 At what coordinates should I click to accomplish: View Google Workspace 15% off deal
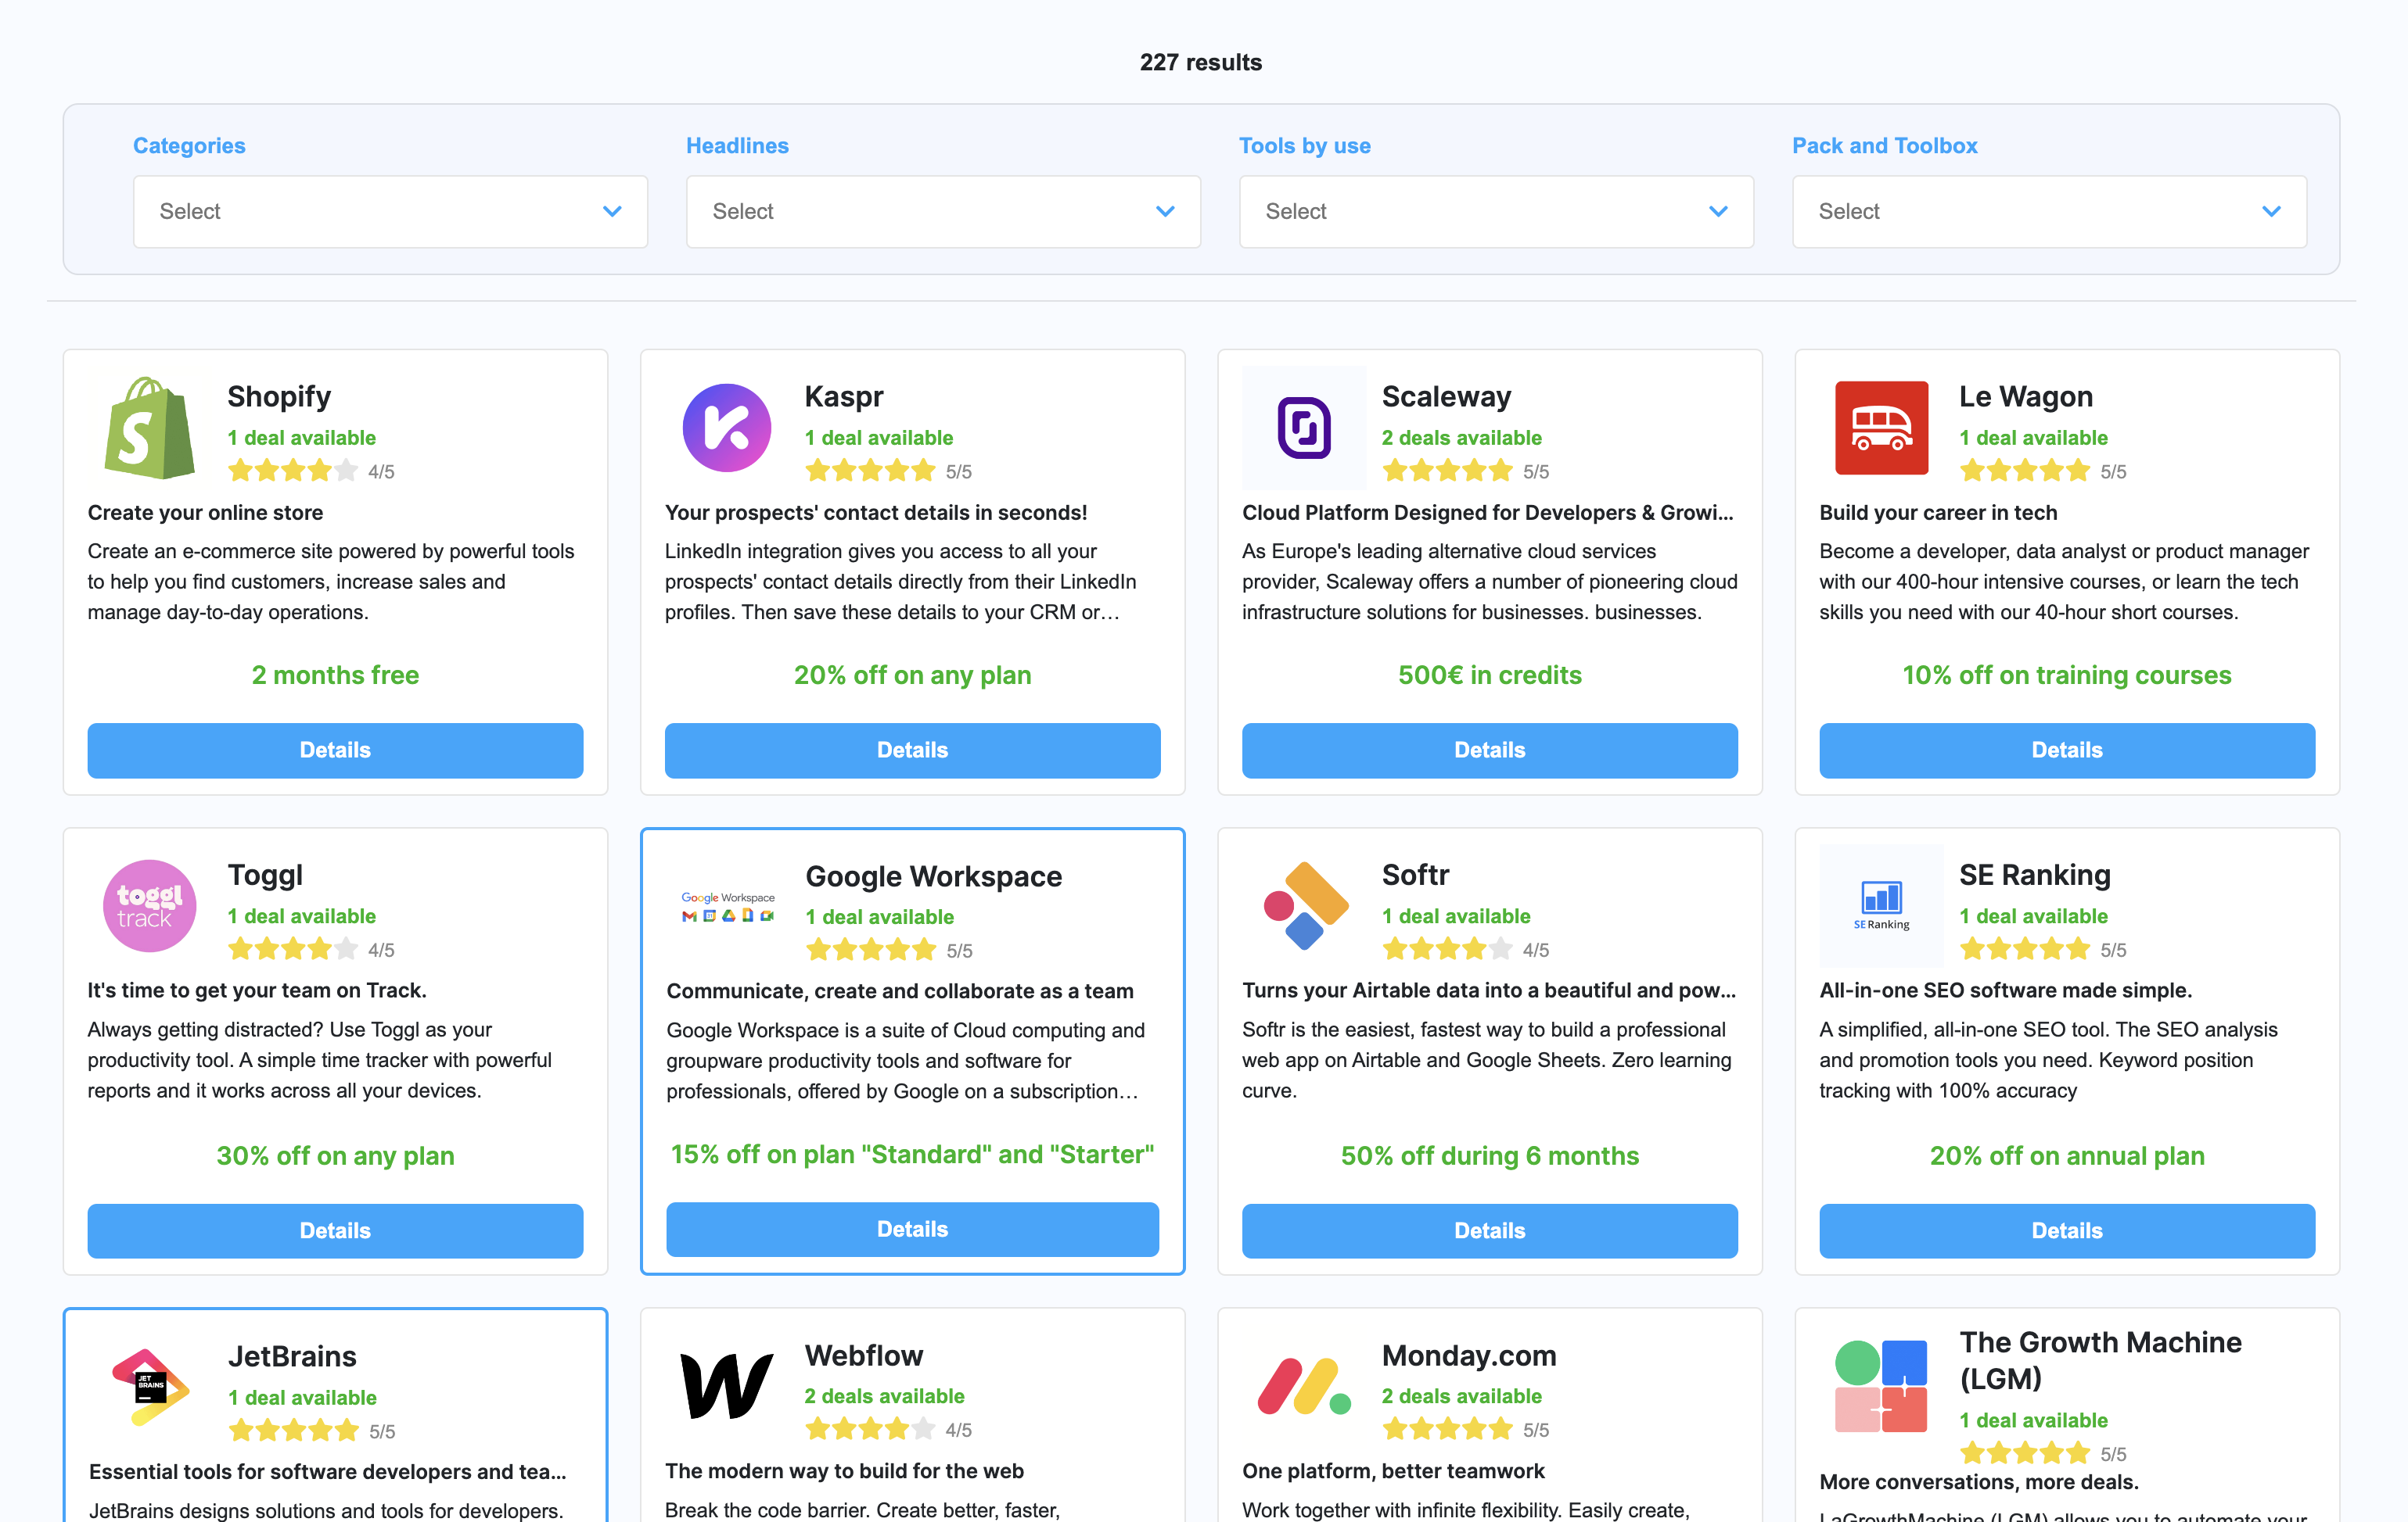pos(912,1229)
